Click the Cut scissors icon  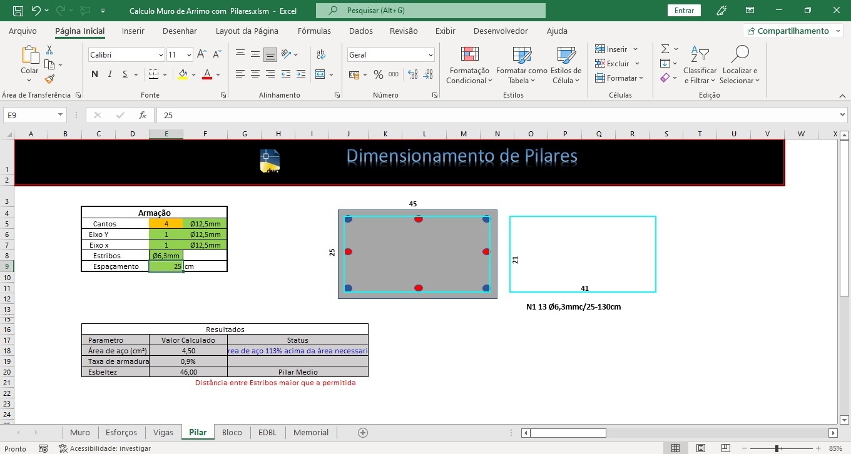click(49, 50)
